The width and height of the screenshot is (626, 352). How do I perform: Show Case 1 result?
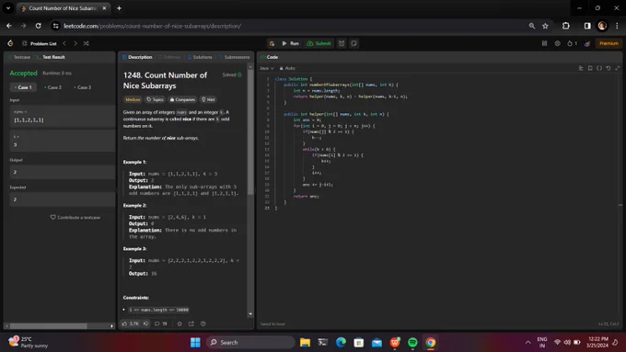[x=23, y=87]
